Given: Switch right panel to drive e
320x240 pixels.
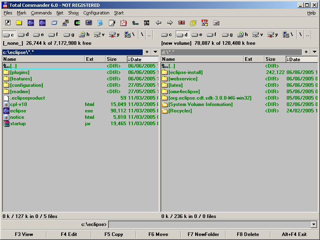Looking at the screenshot, I should 197,34.
